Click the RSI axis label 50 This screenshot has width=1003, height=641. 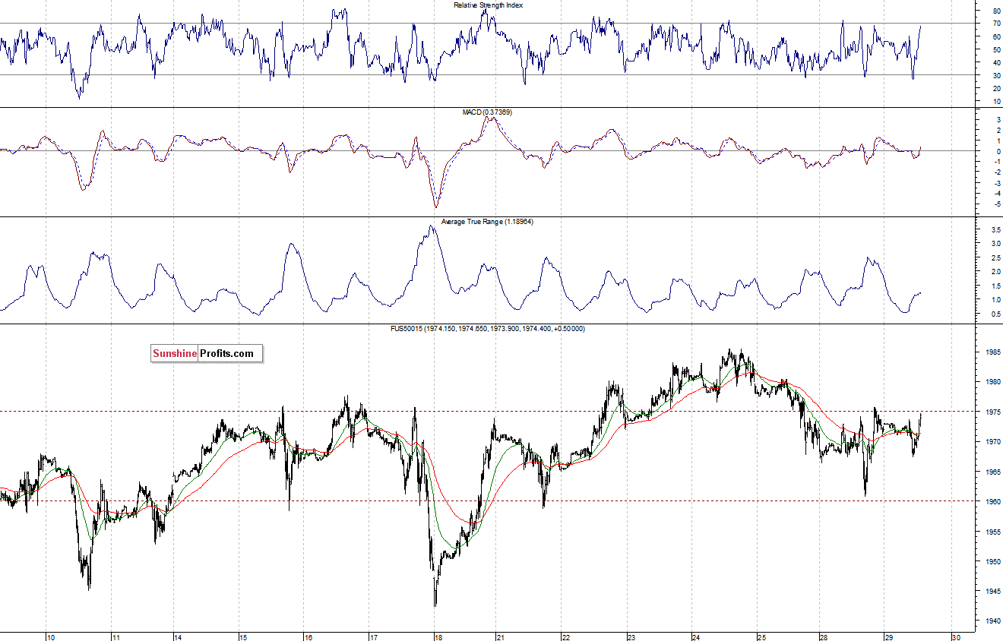tap(996, 50)
